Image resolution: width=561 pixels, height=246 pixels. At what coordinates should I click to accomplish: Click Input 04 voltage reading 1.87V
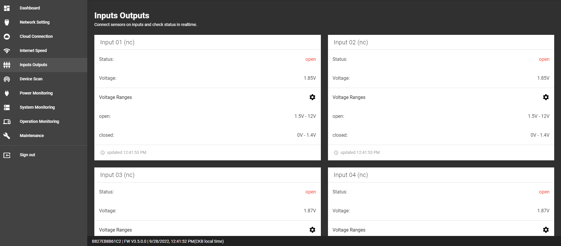[543, 211]
